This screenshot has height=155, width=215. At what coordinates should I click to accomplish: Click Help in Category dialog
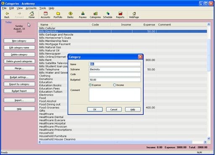point(133,110)
